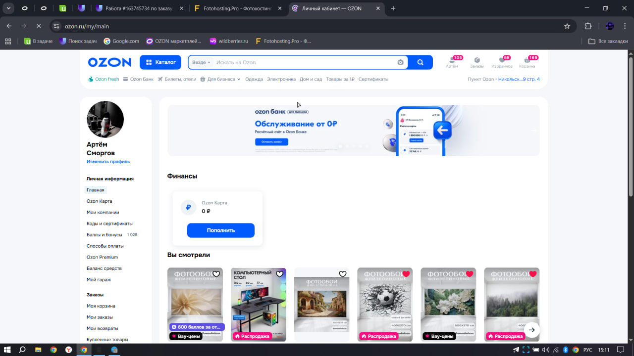
Task: Open Билеты, отели link
Action: click(x=177, y=79)
